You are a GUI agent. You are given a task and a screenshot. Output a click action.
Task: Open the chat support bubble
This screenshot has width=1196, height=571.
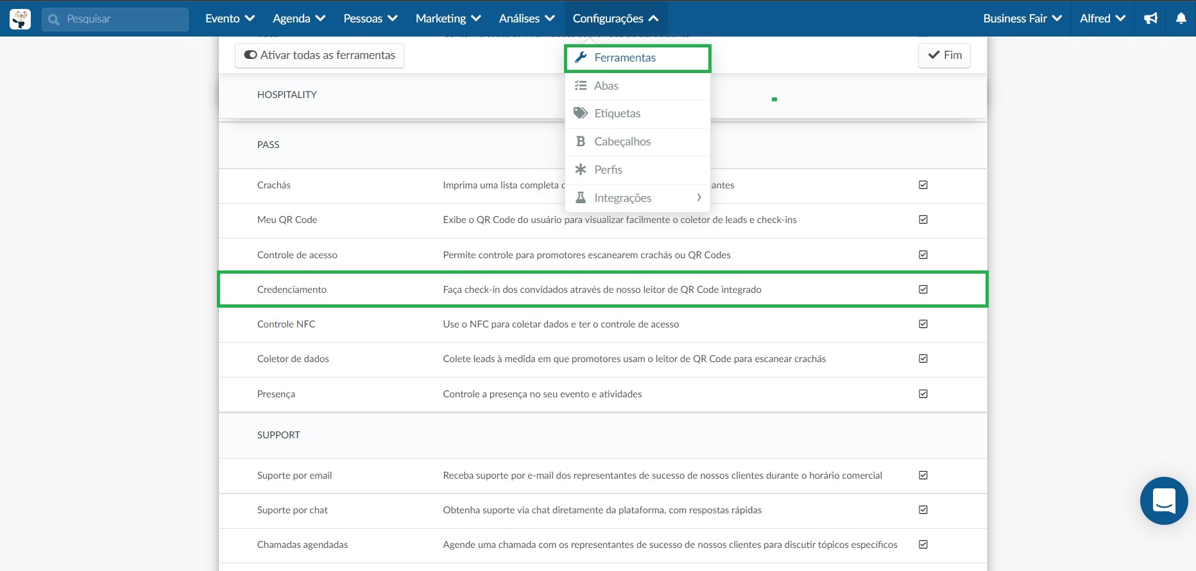1164,501
